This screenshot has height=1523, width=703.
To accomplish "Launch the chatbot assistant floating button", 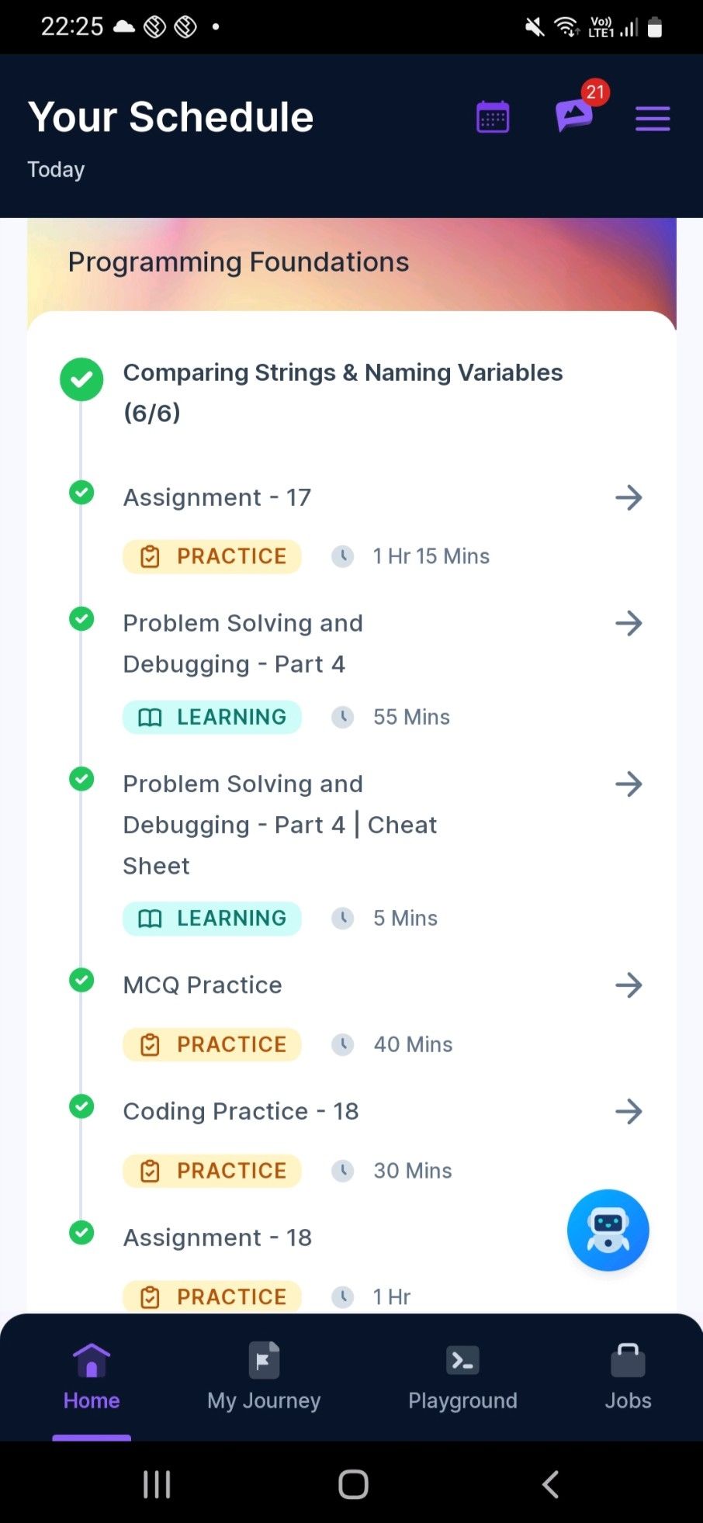I will pos(608,1230).
